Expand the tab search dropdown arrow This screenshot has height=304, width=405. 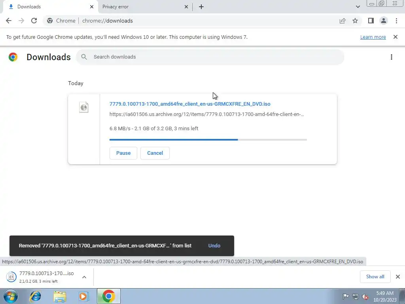point(358,7)
